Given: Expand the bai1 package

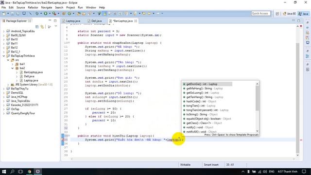Looking at the screenshot, I should (13, 64).
